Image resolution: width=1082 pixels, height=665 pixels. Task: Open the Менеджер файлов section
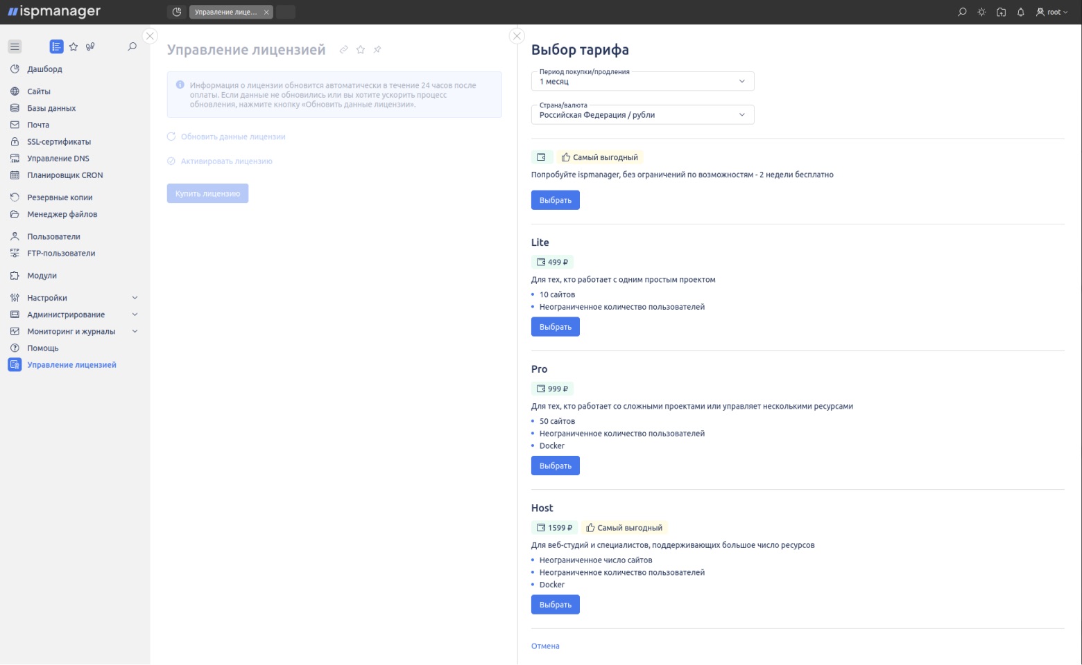tap(61, 214)
